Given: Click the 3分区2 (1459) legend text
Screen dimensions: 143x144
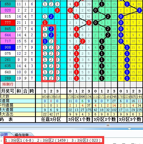Looking at the screenshot, I should (52, 140).
